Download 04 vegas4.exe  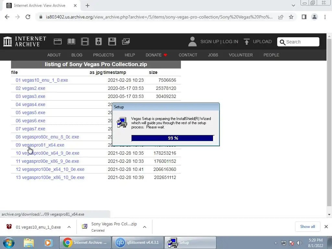(30, 105)
